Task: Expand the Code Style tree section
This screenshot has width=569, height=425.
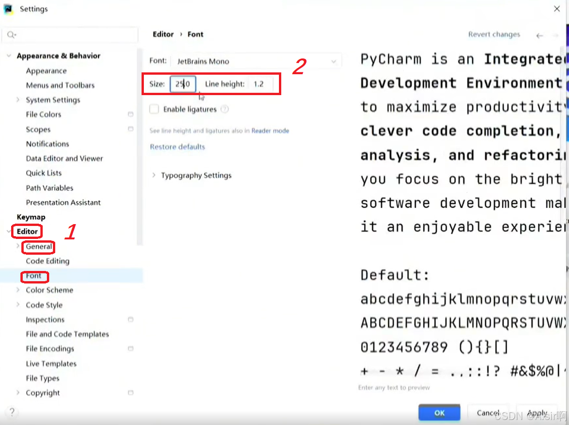Action: (x=19, y=305)
